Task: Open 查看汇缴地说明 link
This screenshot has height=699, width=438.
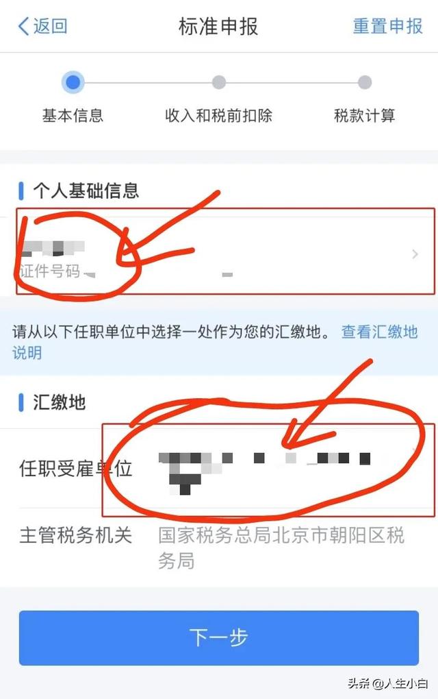Action: click(x=214, y=343)
